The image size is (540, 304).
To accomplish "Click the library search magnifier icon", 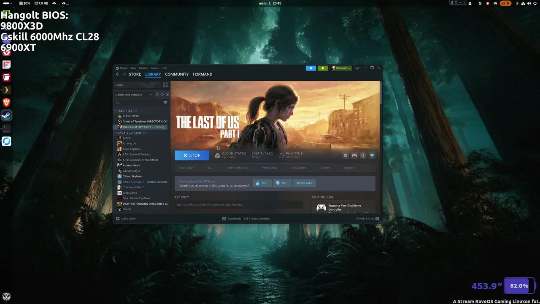I will tap(117, 103).
